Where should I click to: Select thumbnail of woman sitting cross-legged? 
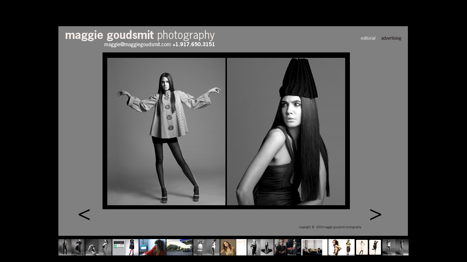pos(260,247)
